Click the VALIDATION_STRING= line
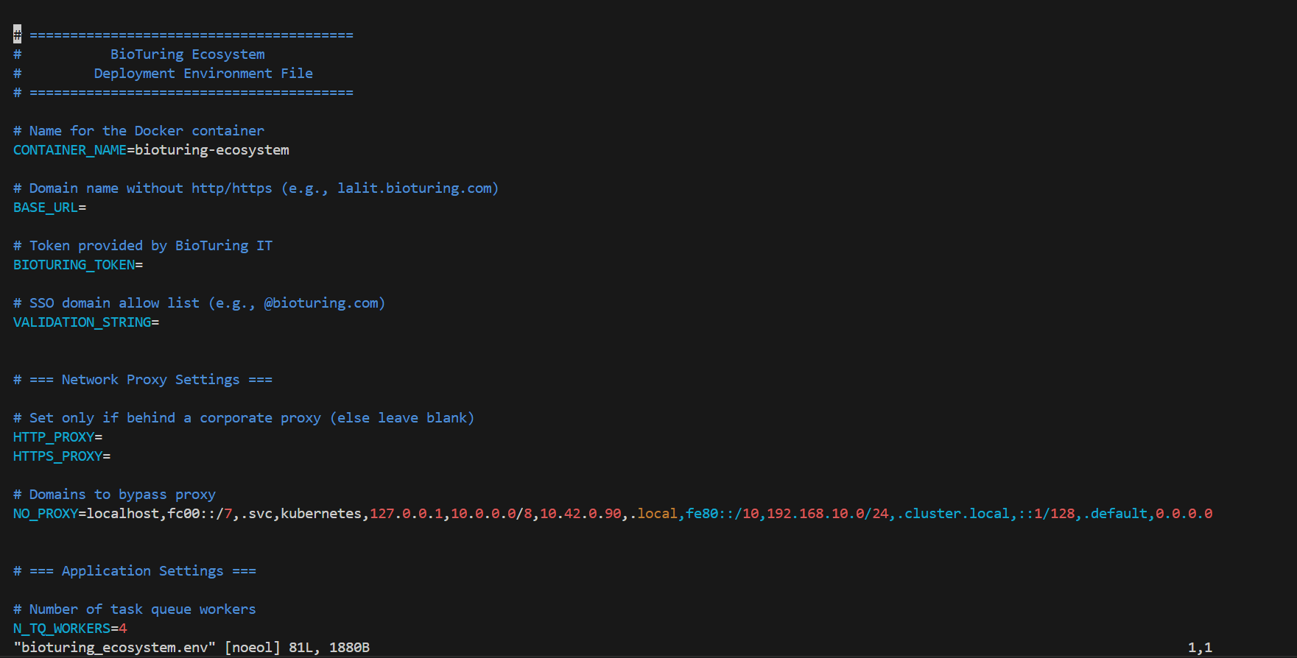 tap(85, 322)
